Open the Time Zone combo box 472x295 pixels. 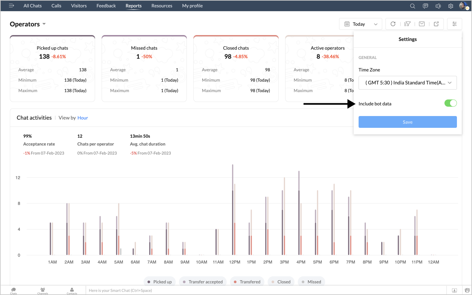pyautogui.click(x=407, y=83)
